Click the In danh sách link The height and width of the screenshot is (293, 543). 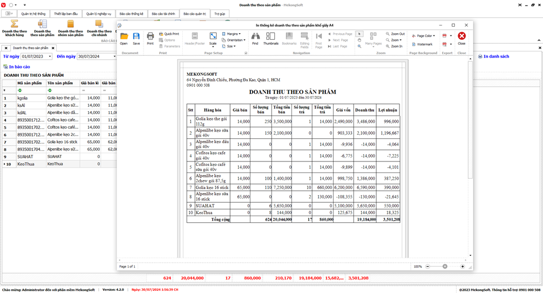[496, 56]
